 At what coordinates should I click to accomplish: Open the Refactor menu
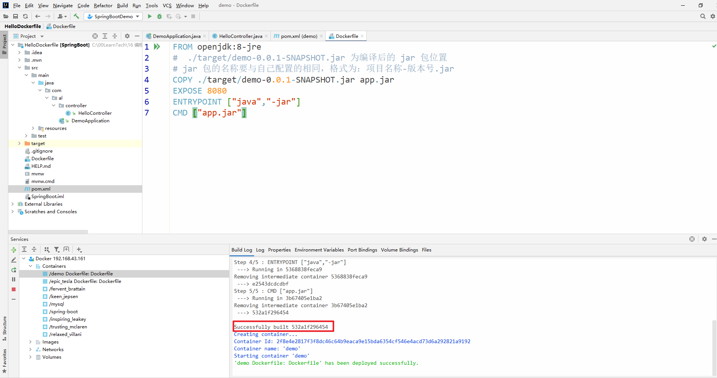click(x=103, y=5)
